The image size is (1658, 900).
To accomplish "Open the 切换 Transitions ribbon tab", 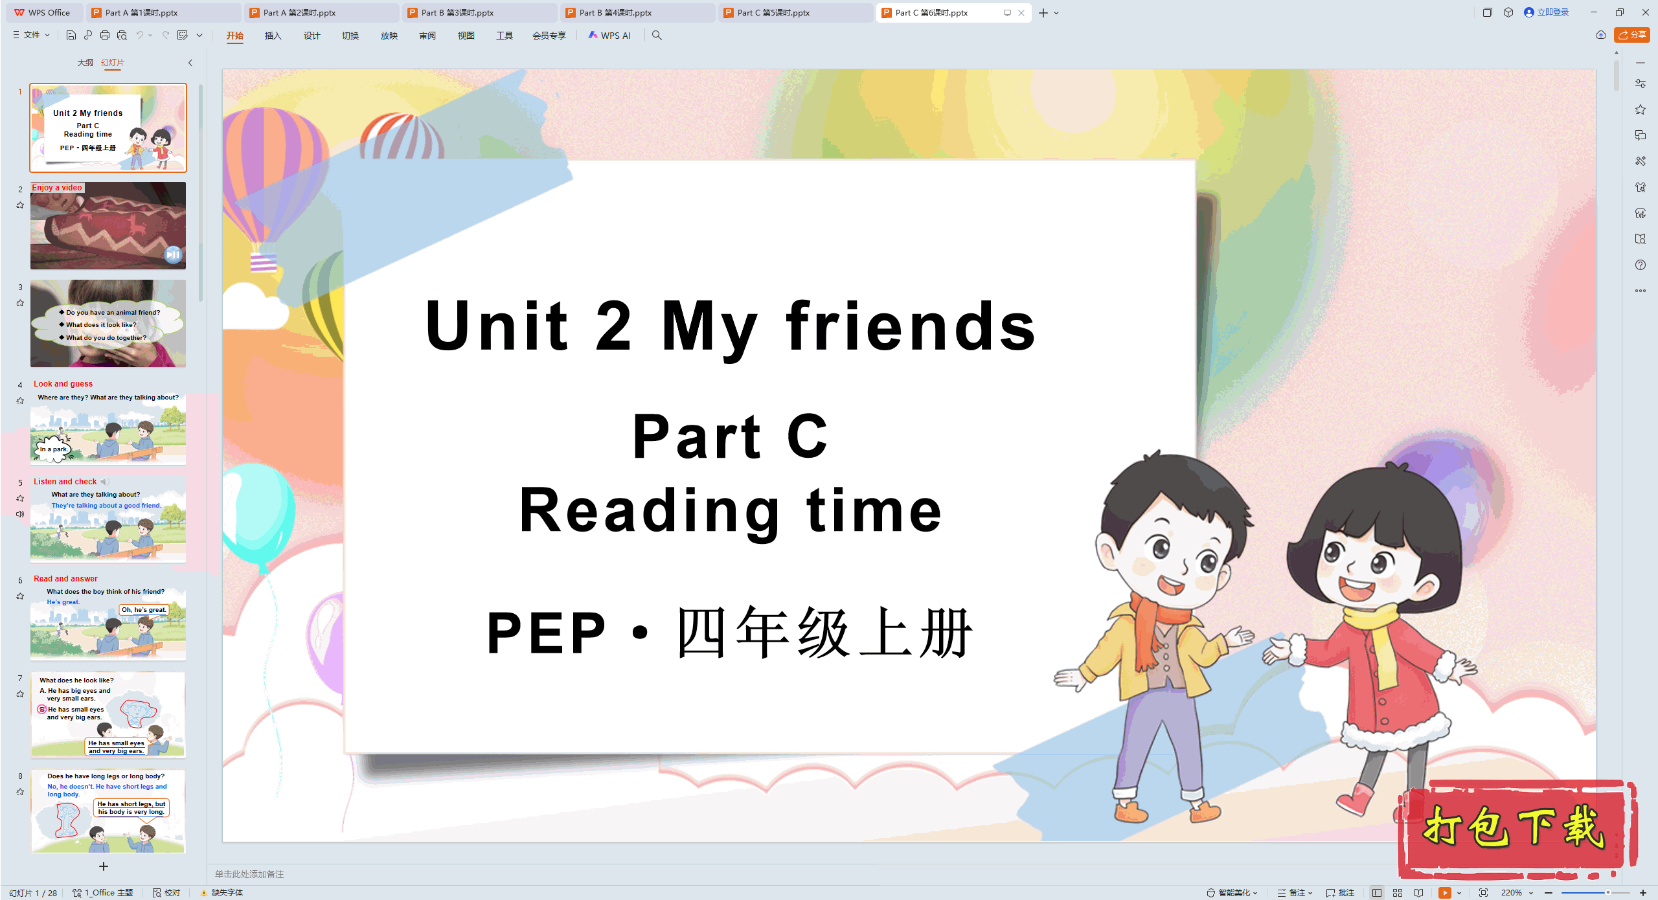I will tap(350, 36).
